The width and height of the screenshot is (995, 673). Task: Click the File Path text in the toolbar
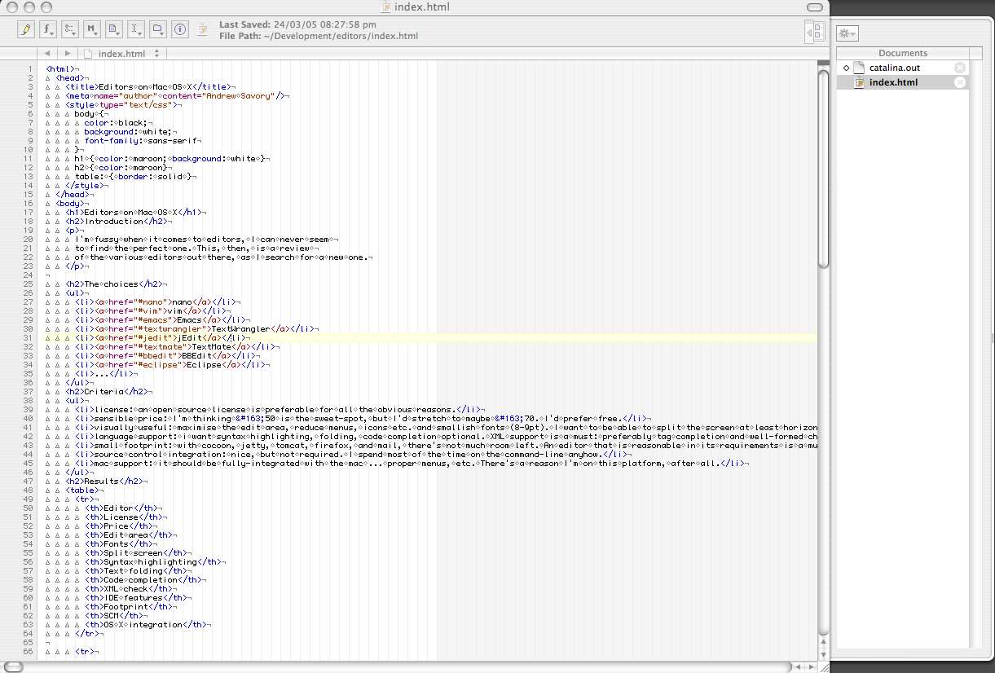[319, 36]
